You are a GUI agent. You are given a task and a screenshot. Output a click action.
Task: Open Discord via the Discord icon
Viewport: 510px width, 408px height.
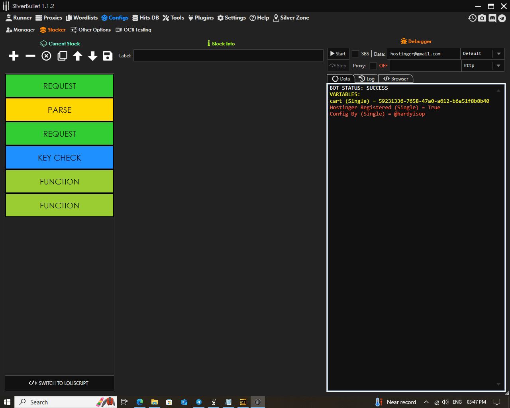pyautogui.click(x=492, y=18)
